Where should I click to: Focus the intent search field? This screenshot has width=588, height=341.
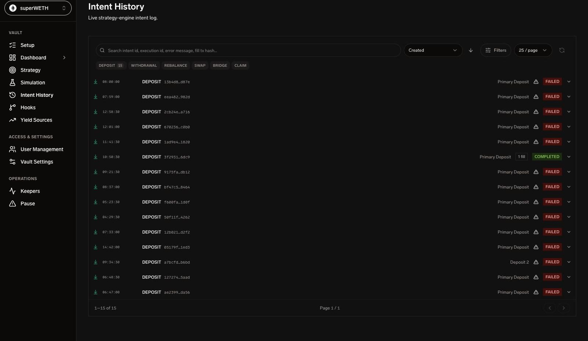click(248, 51)
